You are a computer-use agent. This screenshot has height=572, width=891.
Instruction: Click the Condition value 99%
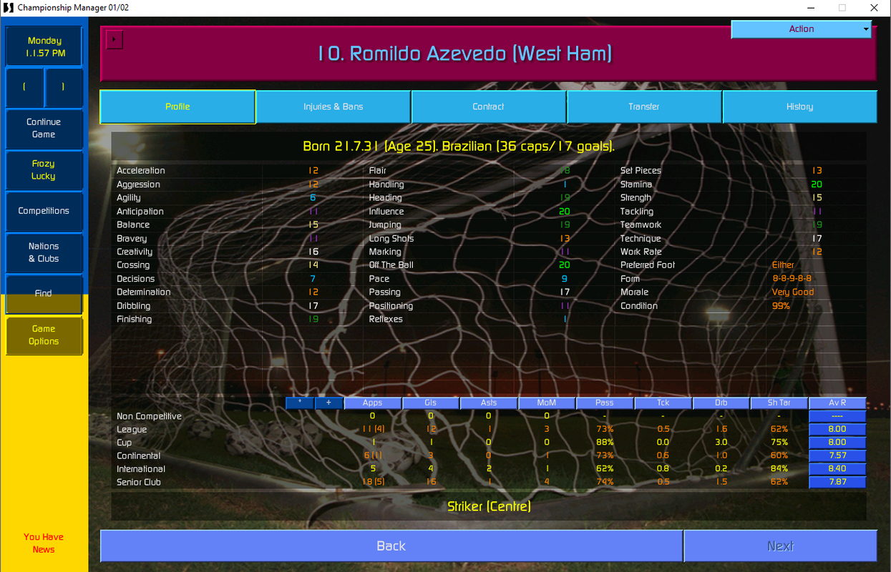click(781, 305)
